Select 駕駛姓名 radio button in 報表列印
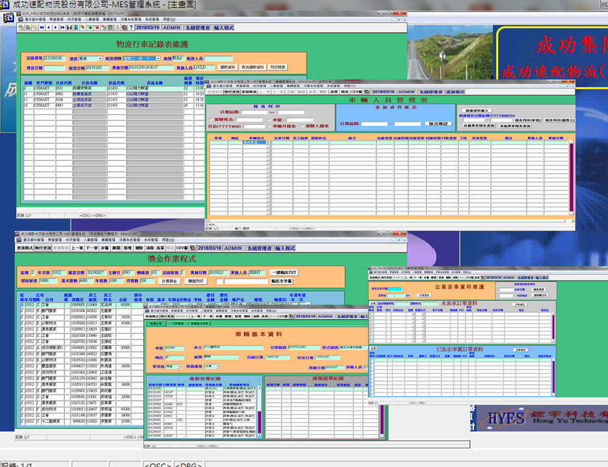Image resolution: width=608 pixels, height=467 pixels. (212, 120)
